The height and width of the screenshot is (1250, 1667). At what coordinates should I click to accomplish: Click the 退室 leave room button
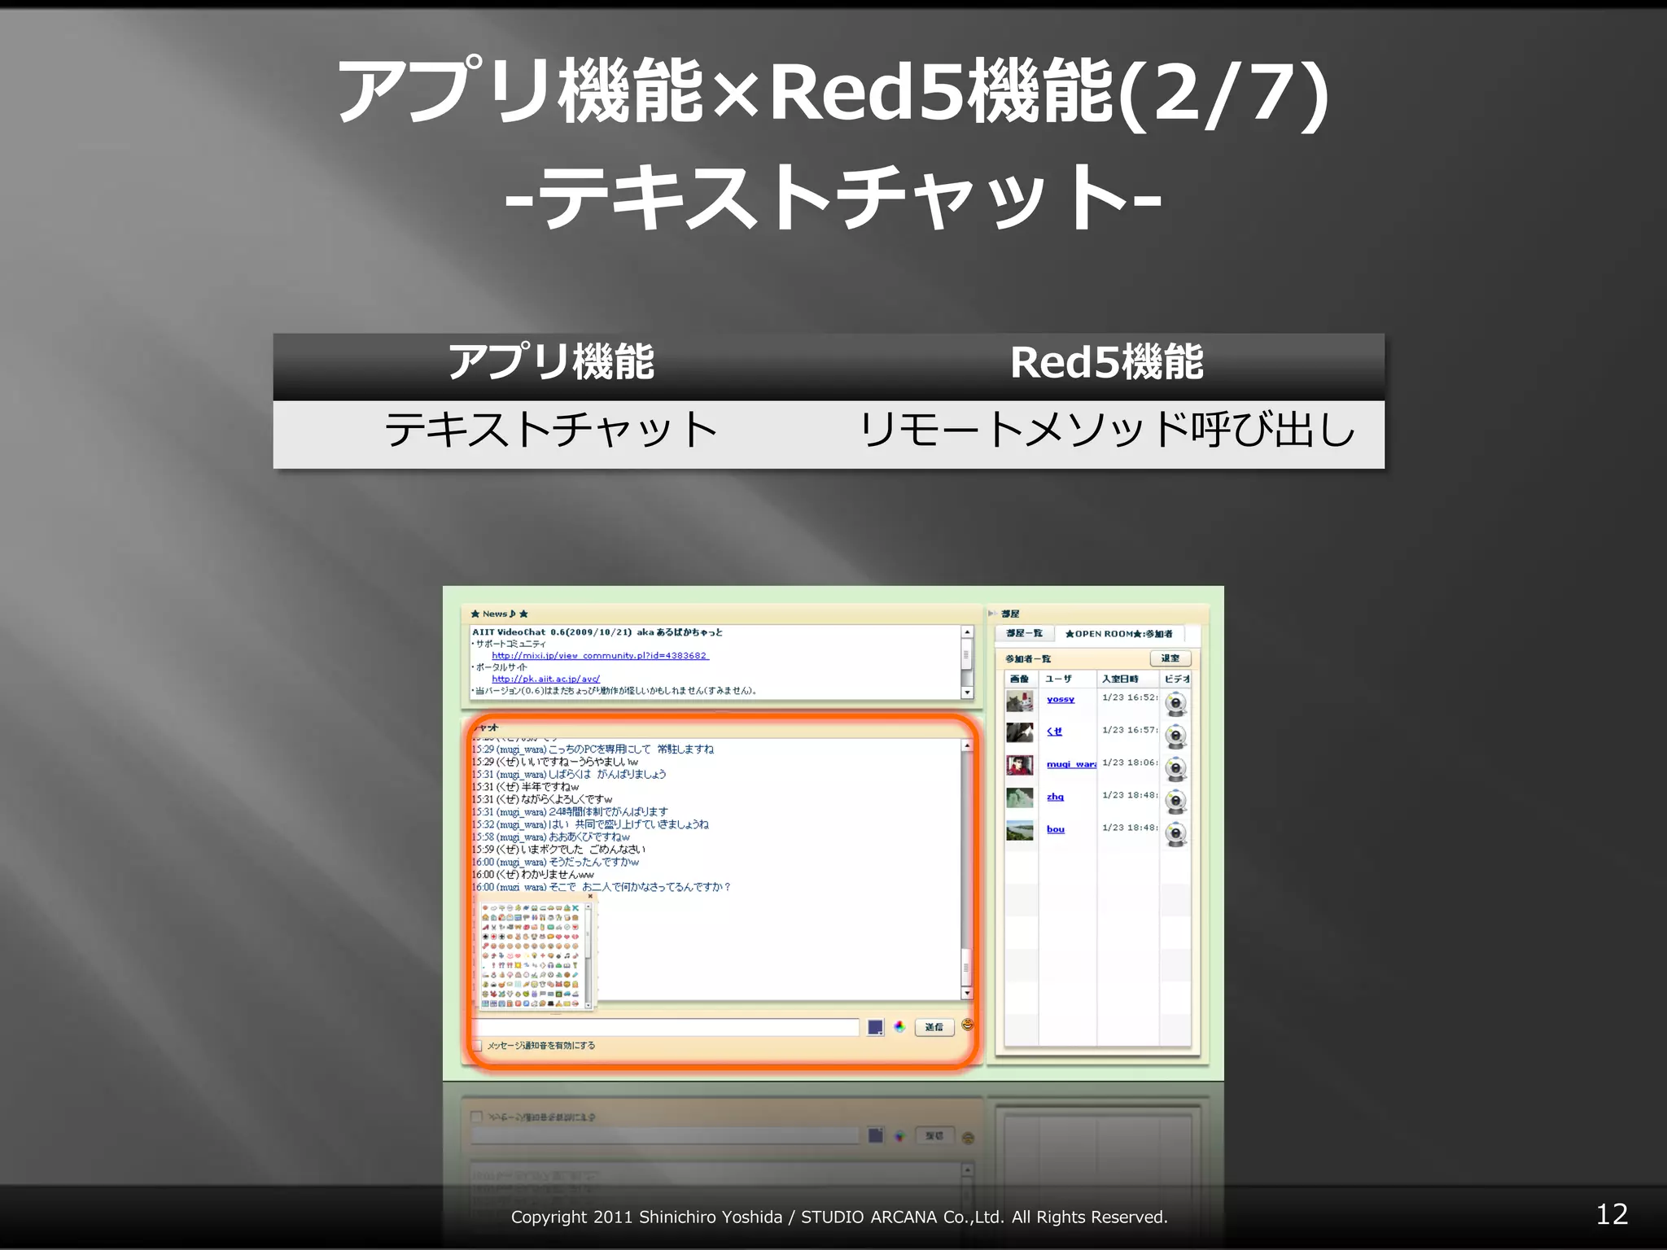[x=1170, y=658]
